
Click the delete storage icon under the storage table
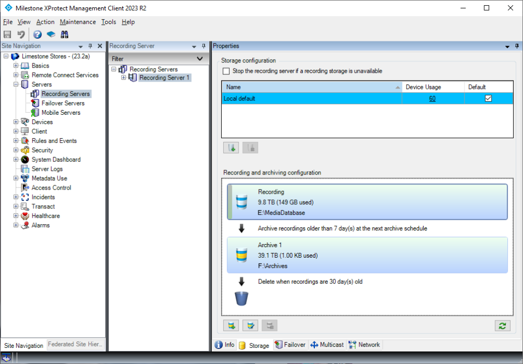pos(251,148)
